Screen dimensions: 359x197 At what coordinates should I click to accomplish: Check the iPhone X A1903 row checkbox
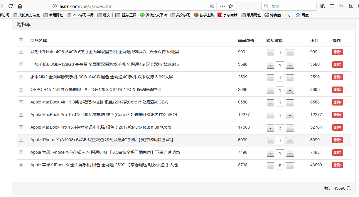coord(21,140)
